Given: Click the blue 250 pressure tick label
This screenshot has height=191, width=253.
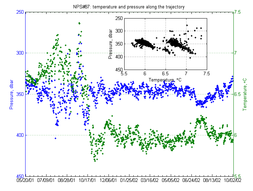Looking at the screenshot, I should pos(20,12).
